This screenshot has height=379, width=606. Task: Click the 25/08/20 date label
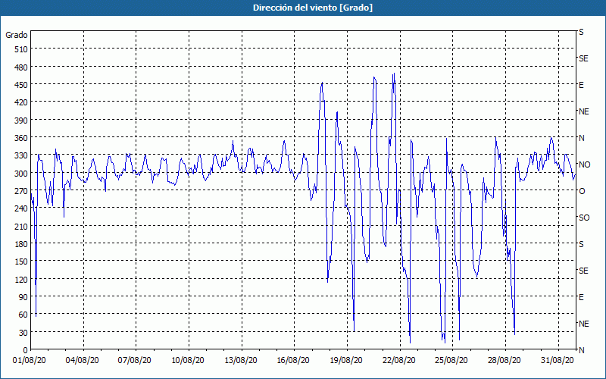tap(451, 361)
